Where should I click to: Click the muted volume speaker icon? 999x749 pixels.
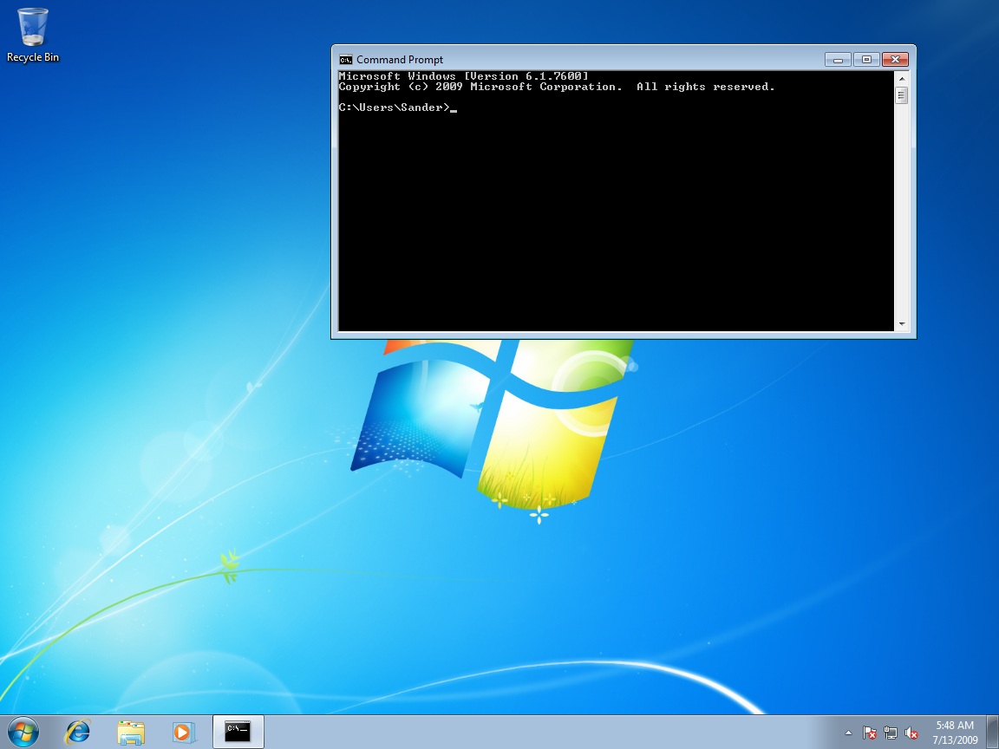tap(911, 733)
